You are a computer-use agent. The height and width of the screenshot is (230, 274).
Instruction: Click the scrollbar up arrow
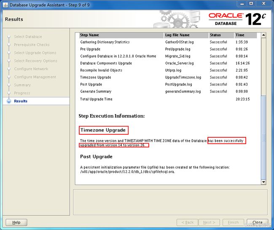pyautogui.click(x=263, y=35)
